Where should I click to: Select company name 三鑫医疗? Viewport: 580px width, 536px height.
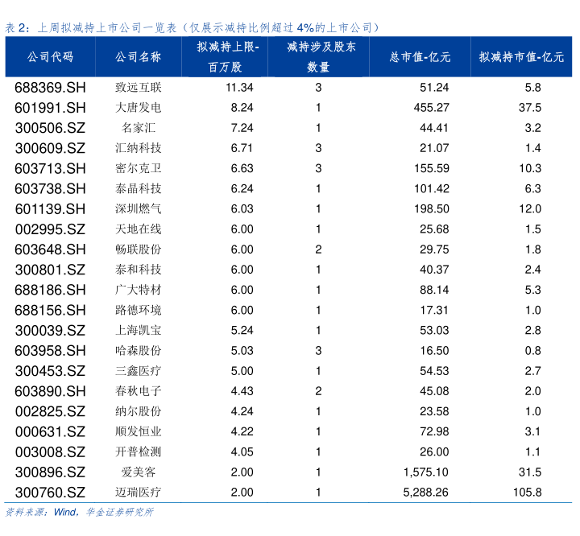point(139,371)
